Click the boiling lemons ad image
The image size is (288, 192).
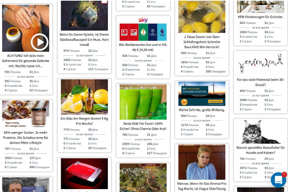[x=202, y=17]
